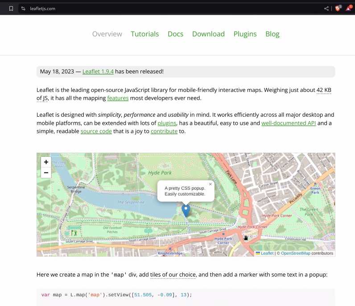Navigate to Plugins in top menu
Screen dimensions: 355x306
[245, 34]
